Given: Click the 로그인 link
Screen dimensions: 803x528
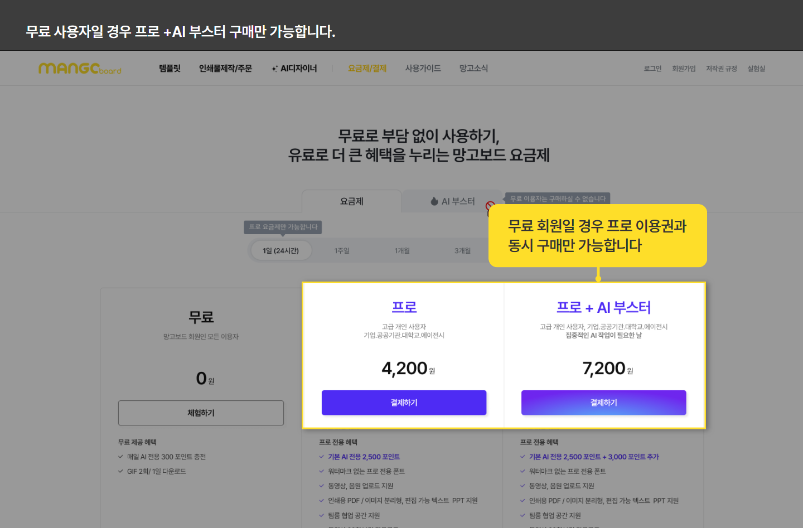Looking at the screenshot, I should (x=652, y=69).
